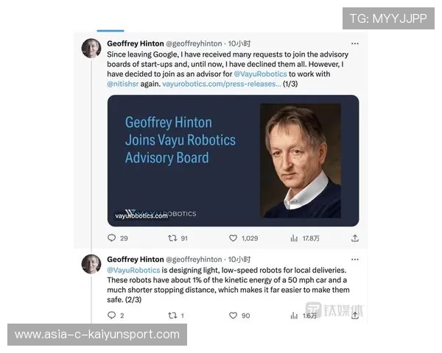
Task: Like the second tweet with 90 likes
Action: 233,315
